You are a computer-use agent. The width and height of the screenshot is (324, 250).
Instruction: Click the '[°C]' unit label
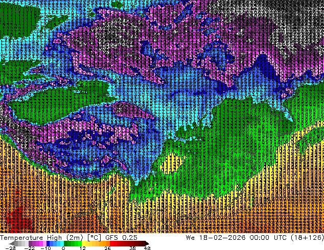(x=94, y=238)
